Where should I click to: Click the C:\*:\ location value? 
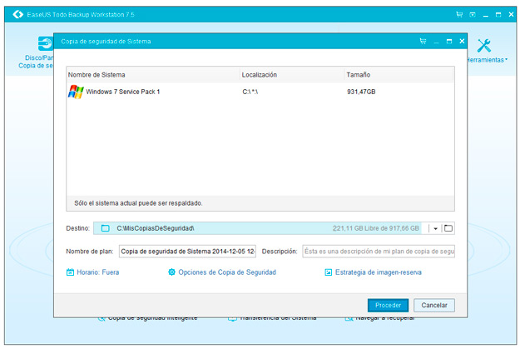point(250,92)
